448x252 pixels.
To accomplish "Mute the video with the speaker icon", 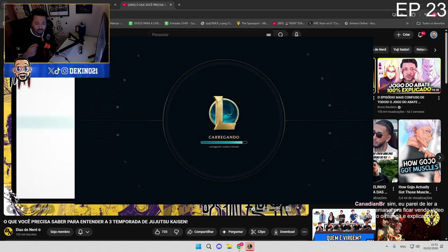I will pyautogui.click(x=23, y=209).
